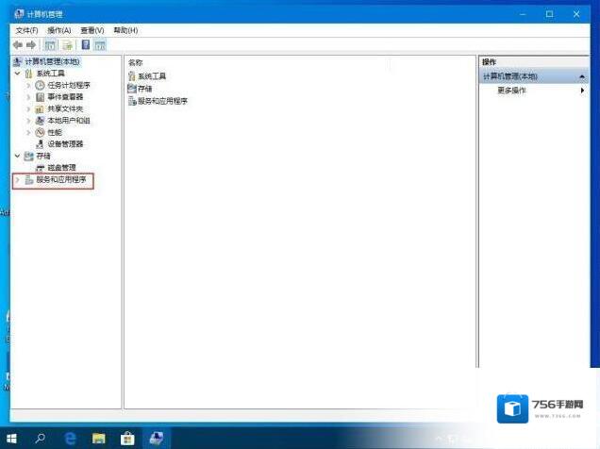Click the Back arrow in the toolbar
The image size is (600, 449).
point(17,44)
